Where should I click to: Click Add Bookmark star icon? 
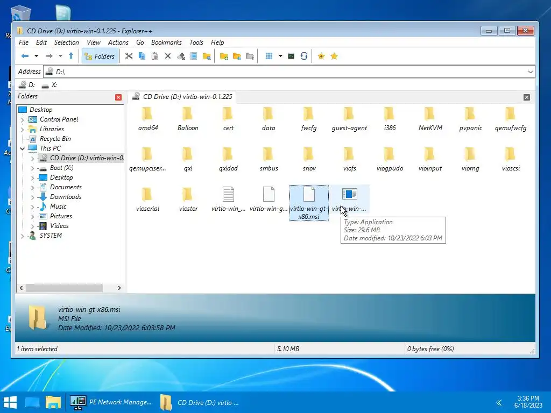pyautogui.click(x=321, y=56)
